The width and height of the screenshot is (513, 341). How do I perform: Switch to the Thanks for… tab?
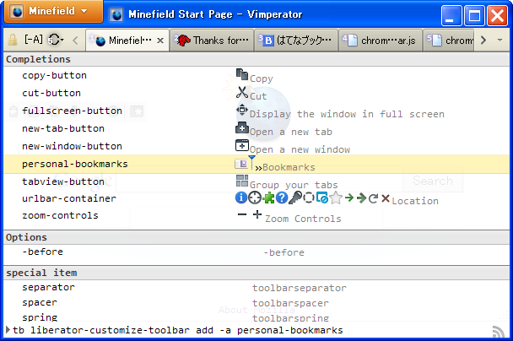point(212,41)
